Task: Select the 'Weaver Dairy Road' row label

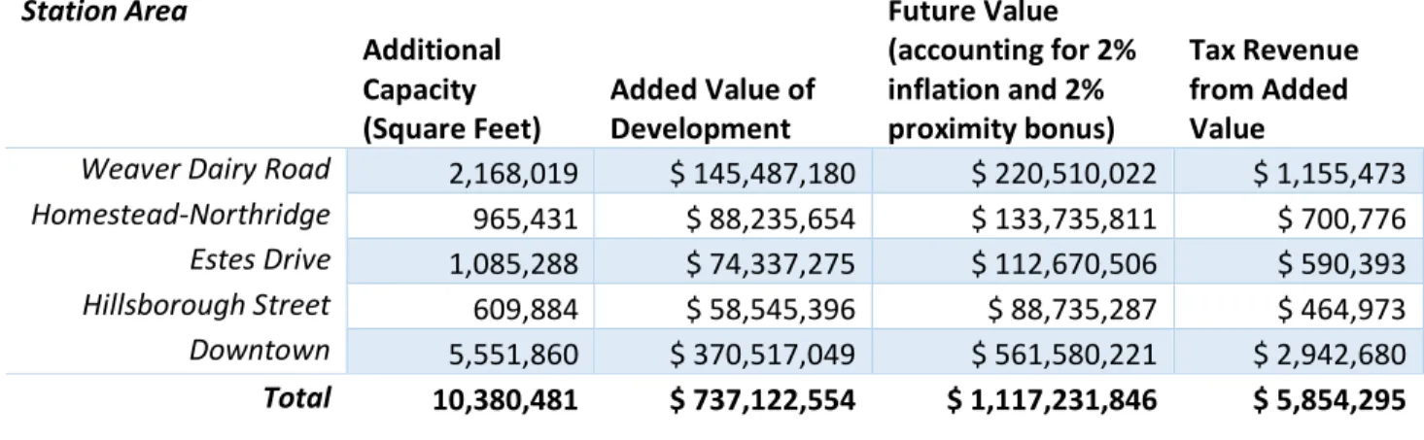Action: click(x=205, y=170)
